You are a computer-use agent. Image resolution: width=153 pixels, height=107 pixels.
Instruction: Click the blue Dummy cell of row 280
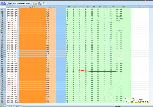[61, 92]
